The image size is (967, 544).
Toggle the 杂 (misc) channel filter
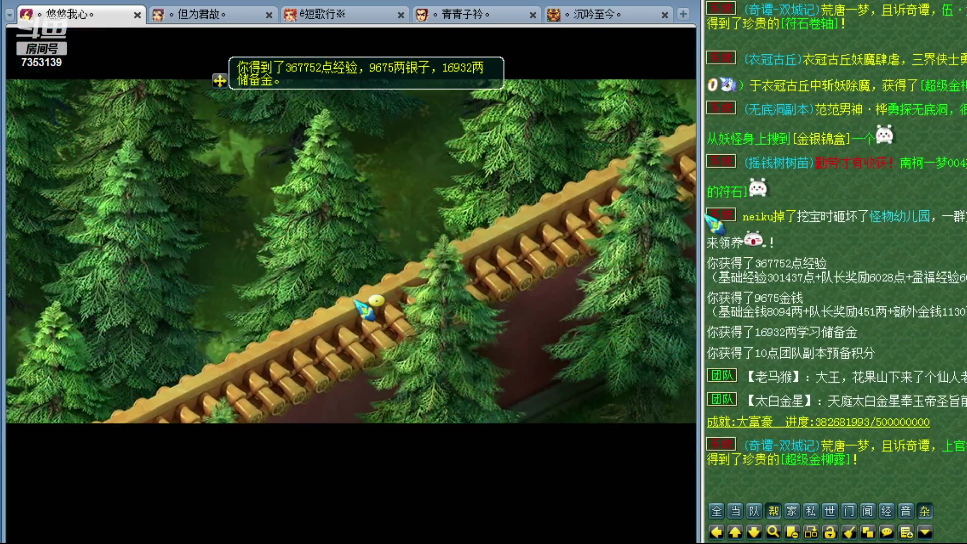click(925, 511)
